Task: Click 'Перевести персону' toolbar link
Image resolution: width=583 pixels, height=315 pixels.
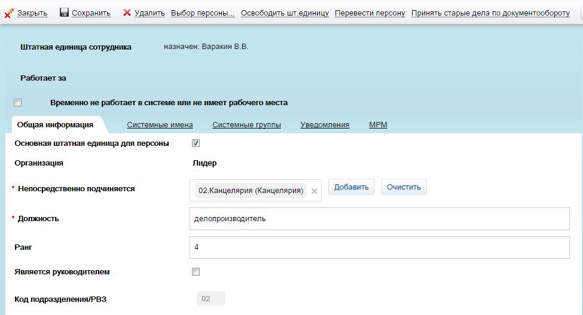Action: pos(370,13)
